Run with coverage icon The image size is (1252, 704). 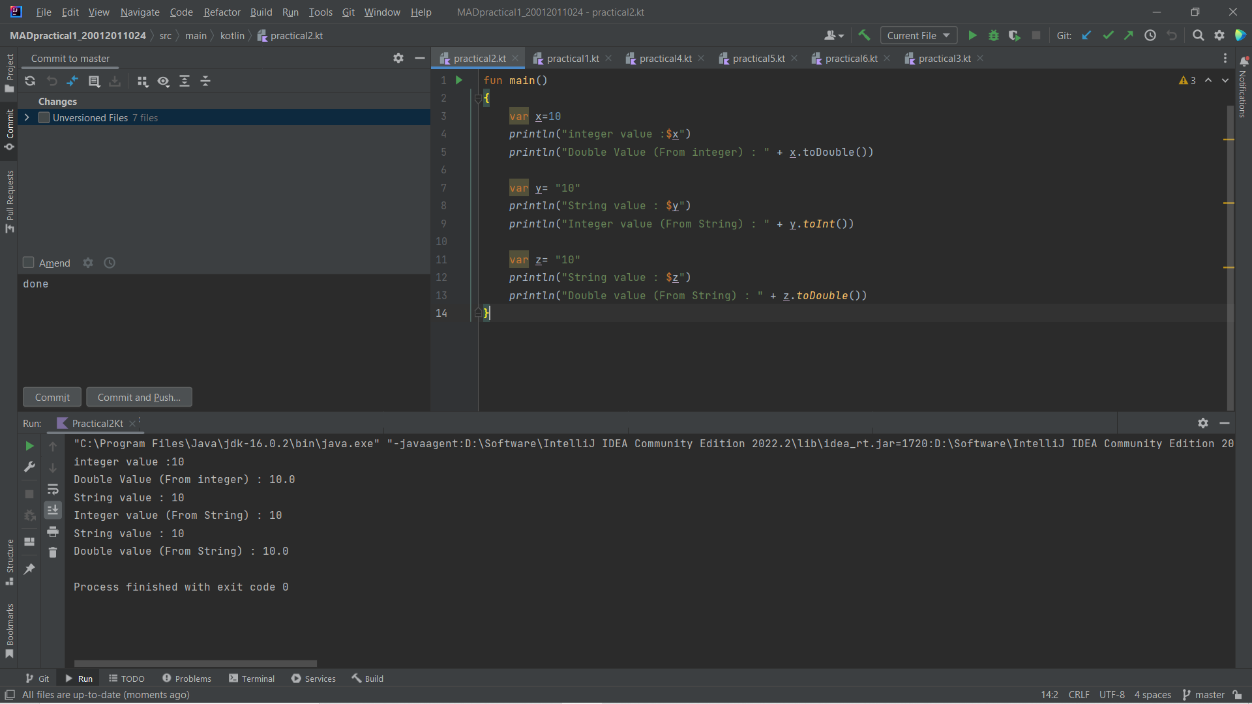(x=1015, y=35)
